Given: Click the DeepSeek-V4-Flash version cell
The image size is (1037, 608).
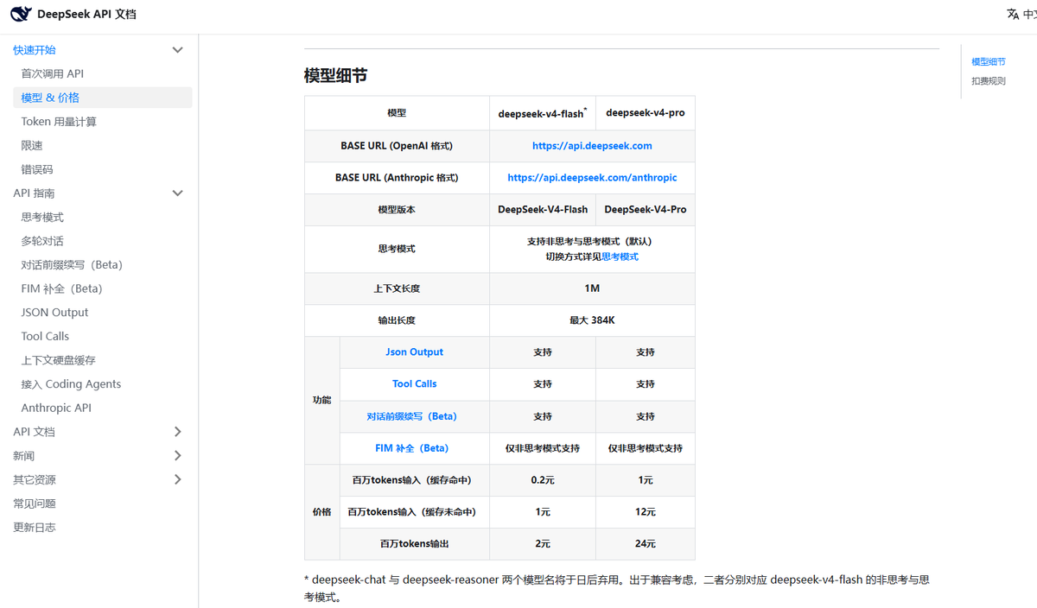Looking at the screenshot, I should coord(543,210).
